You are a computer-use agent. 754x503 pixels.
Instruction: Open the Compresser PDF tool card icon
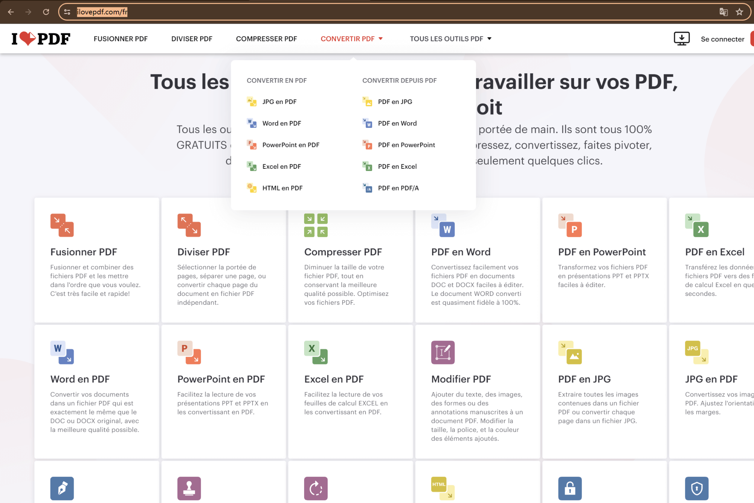(x=316, y=225)
